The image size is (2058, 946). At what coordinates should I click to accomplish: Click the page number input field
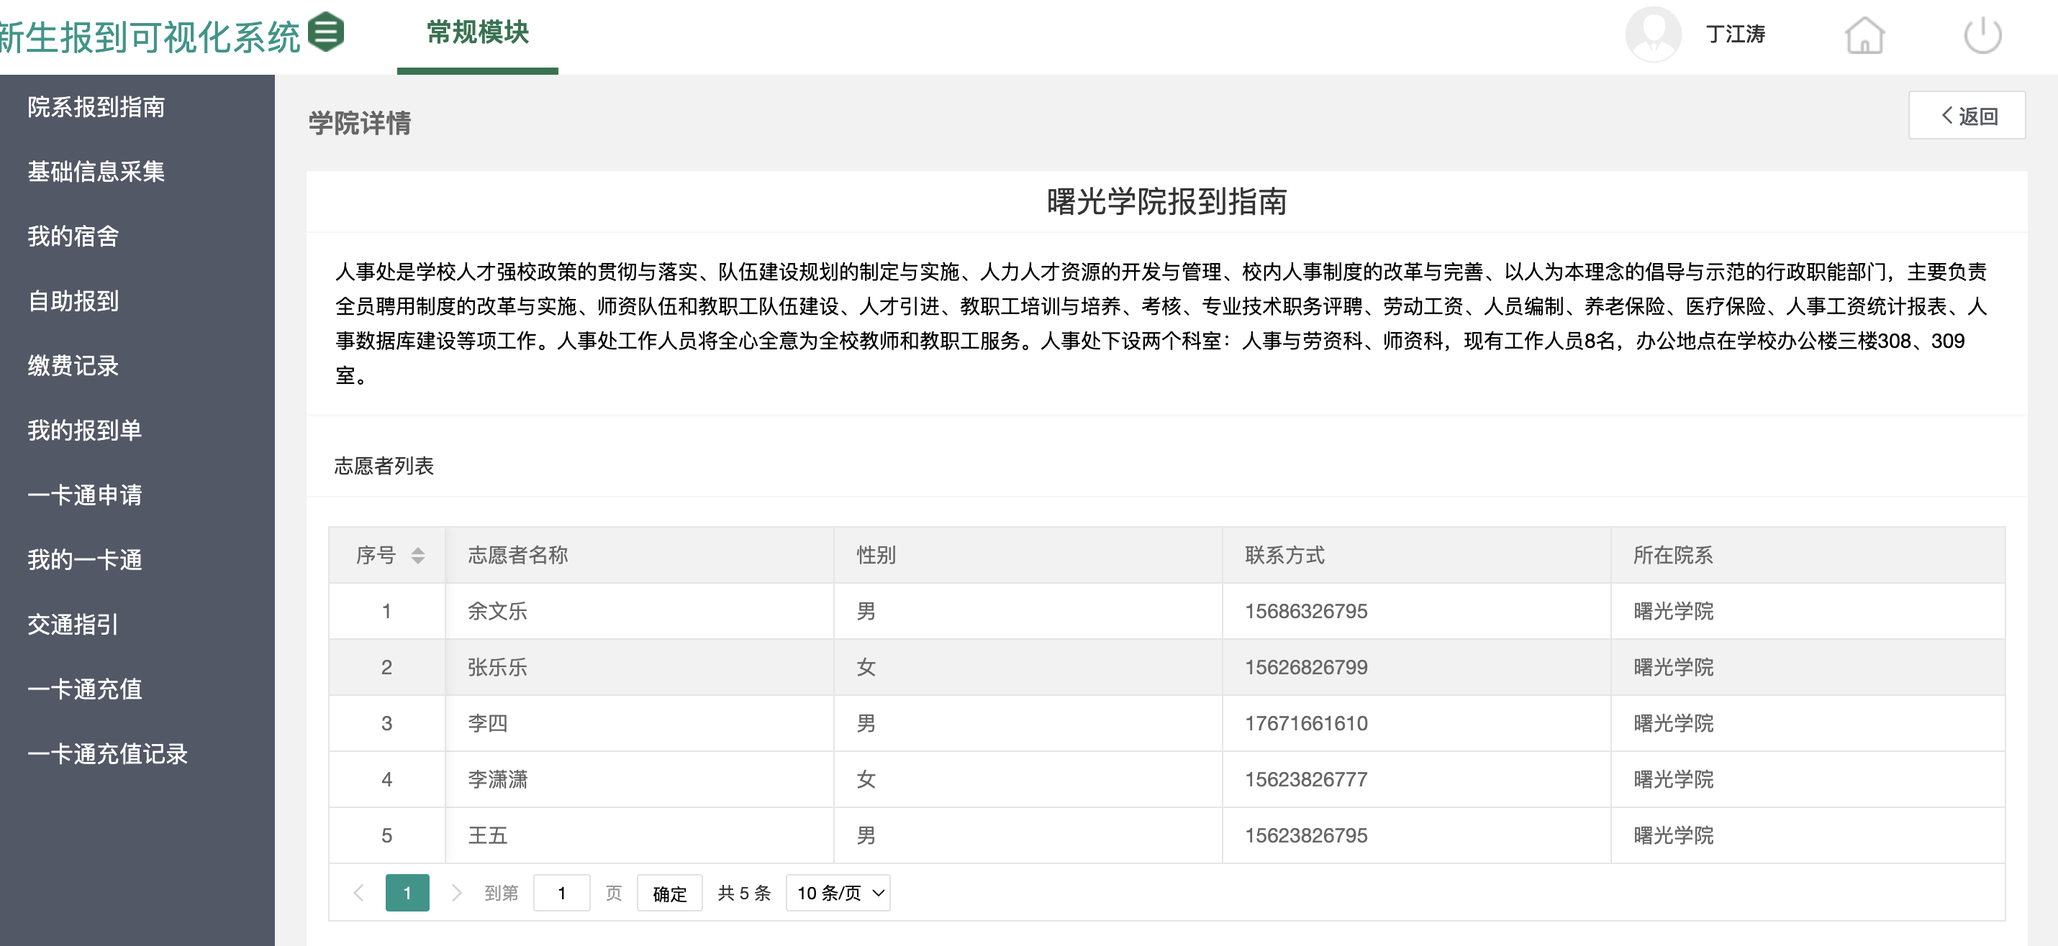coord(561,893)
